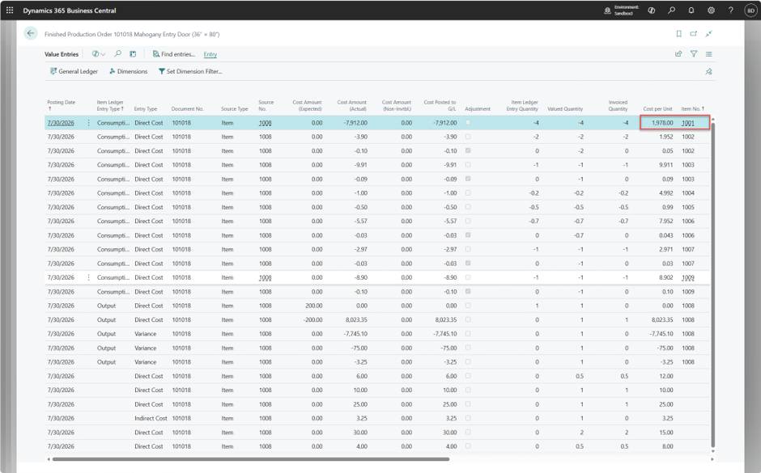
Task: Toggle the checked Adjustment box in 0.09 row
Action: tap(468, 179)
